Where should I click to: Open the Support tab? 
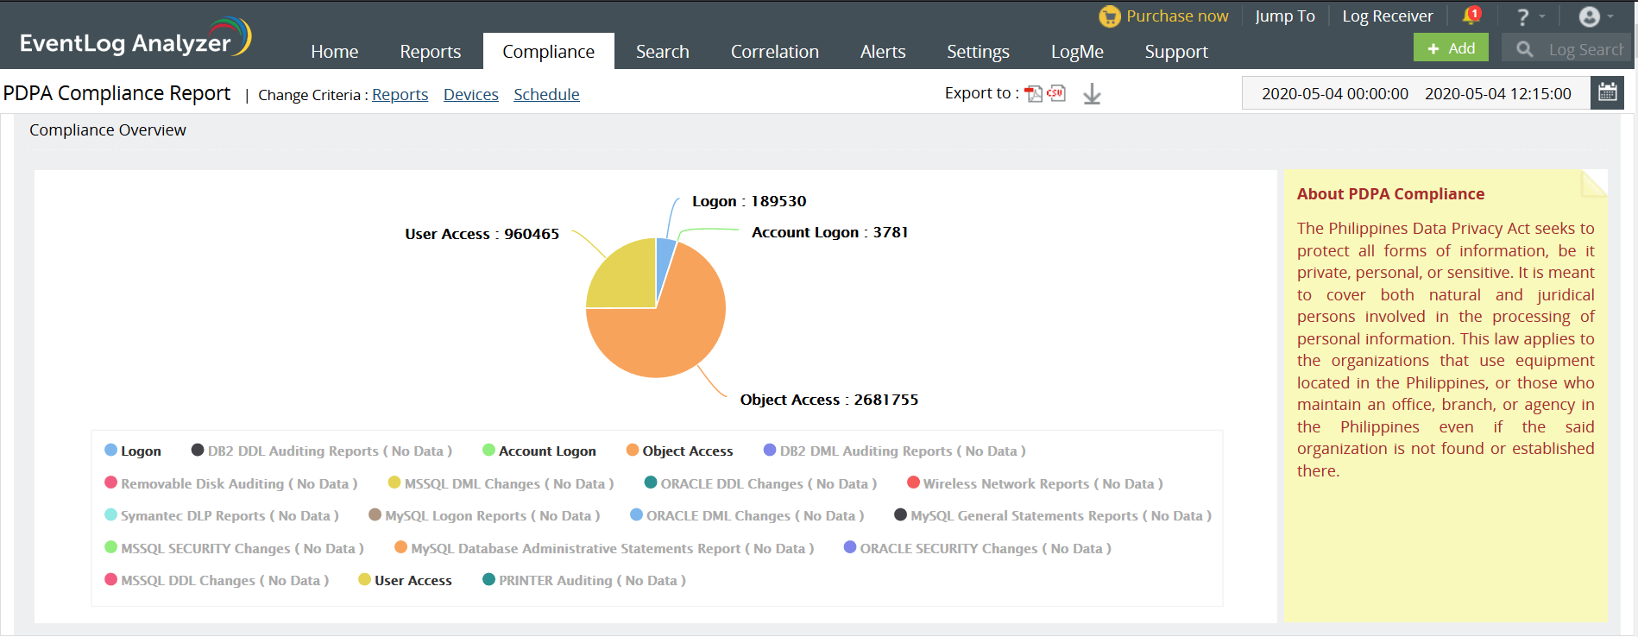(1176, 52)
